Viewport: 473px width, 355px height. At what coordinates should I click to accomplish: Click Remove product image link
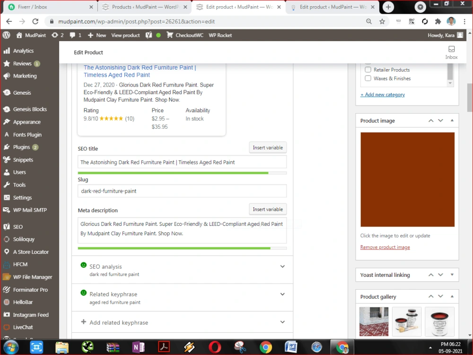[385, 247]
